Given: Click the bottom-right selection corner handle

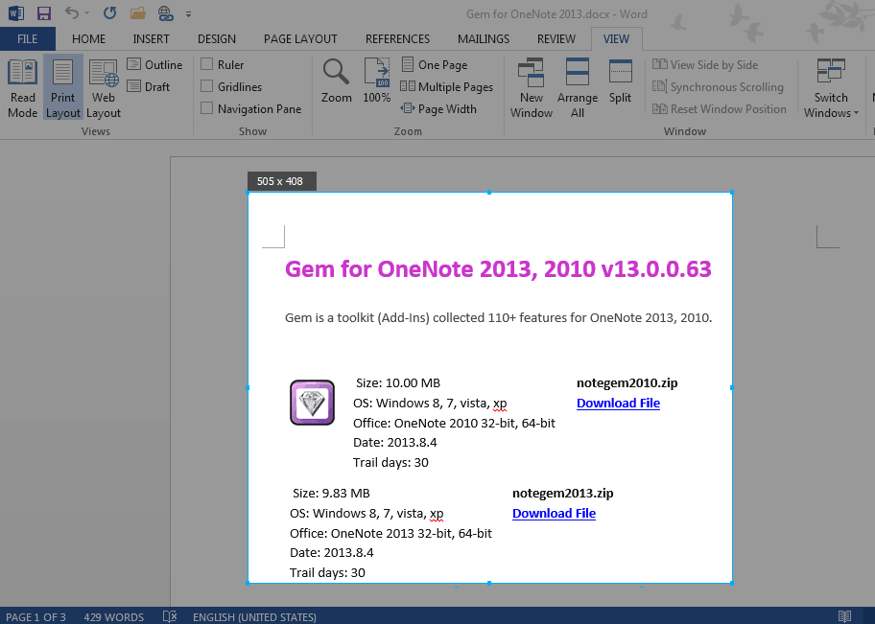Looking at the screenshot, I should pos(731,583).
